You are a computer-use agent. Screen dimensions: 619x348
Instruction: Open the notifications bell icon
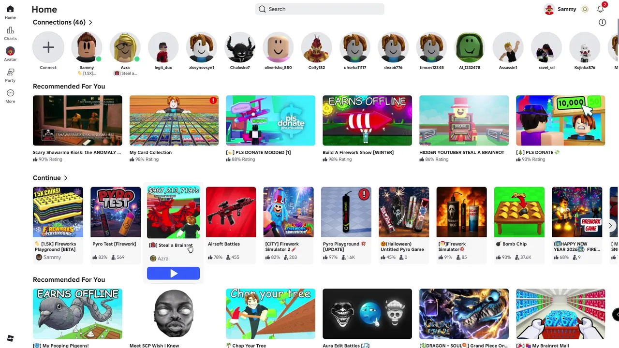pyautogui.click(x=601, y=9)
